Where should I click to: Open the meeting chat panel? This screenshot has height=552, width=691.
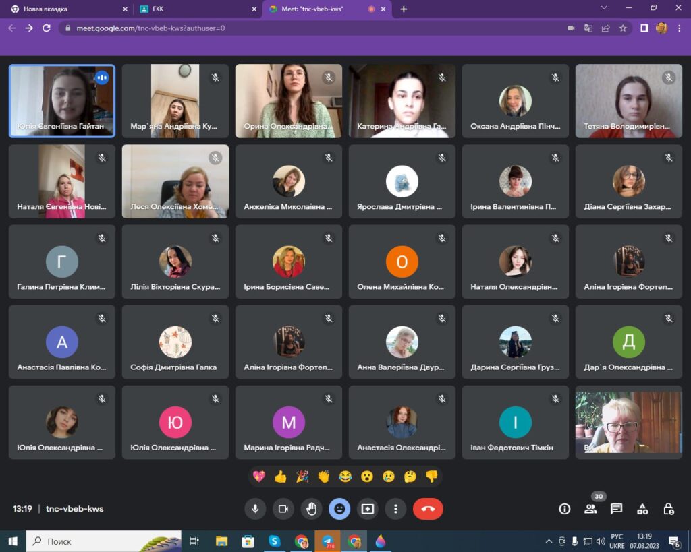(616, 509)
